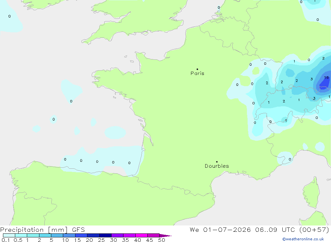The width and height of the screenshot is (331, 242).
Task: Pick the 20–25 mm legend color swatch
Action: tap(93, 235)
